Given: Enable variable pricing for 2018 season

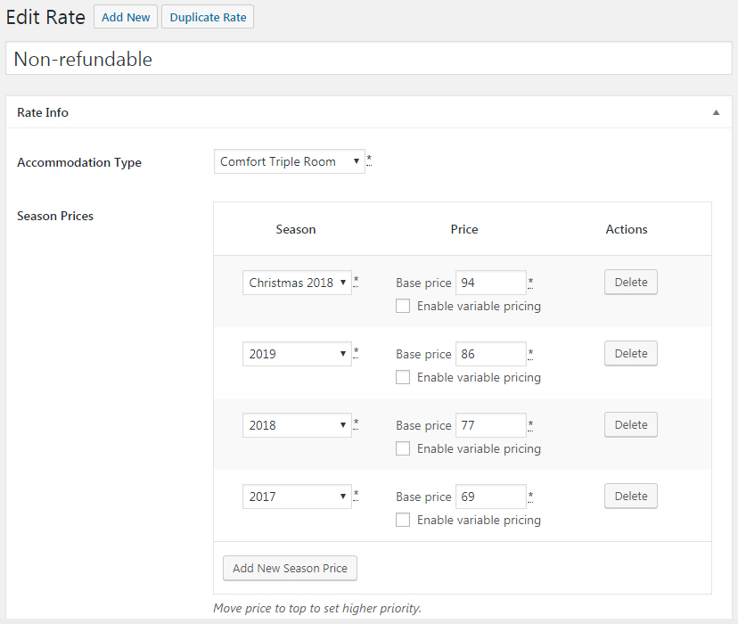Looking at the screenshot, I should 403,448.
